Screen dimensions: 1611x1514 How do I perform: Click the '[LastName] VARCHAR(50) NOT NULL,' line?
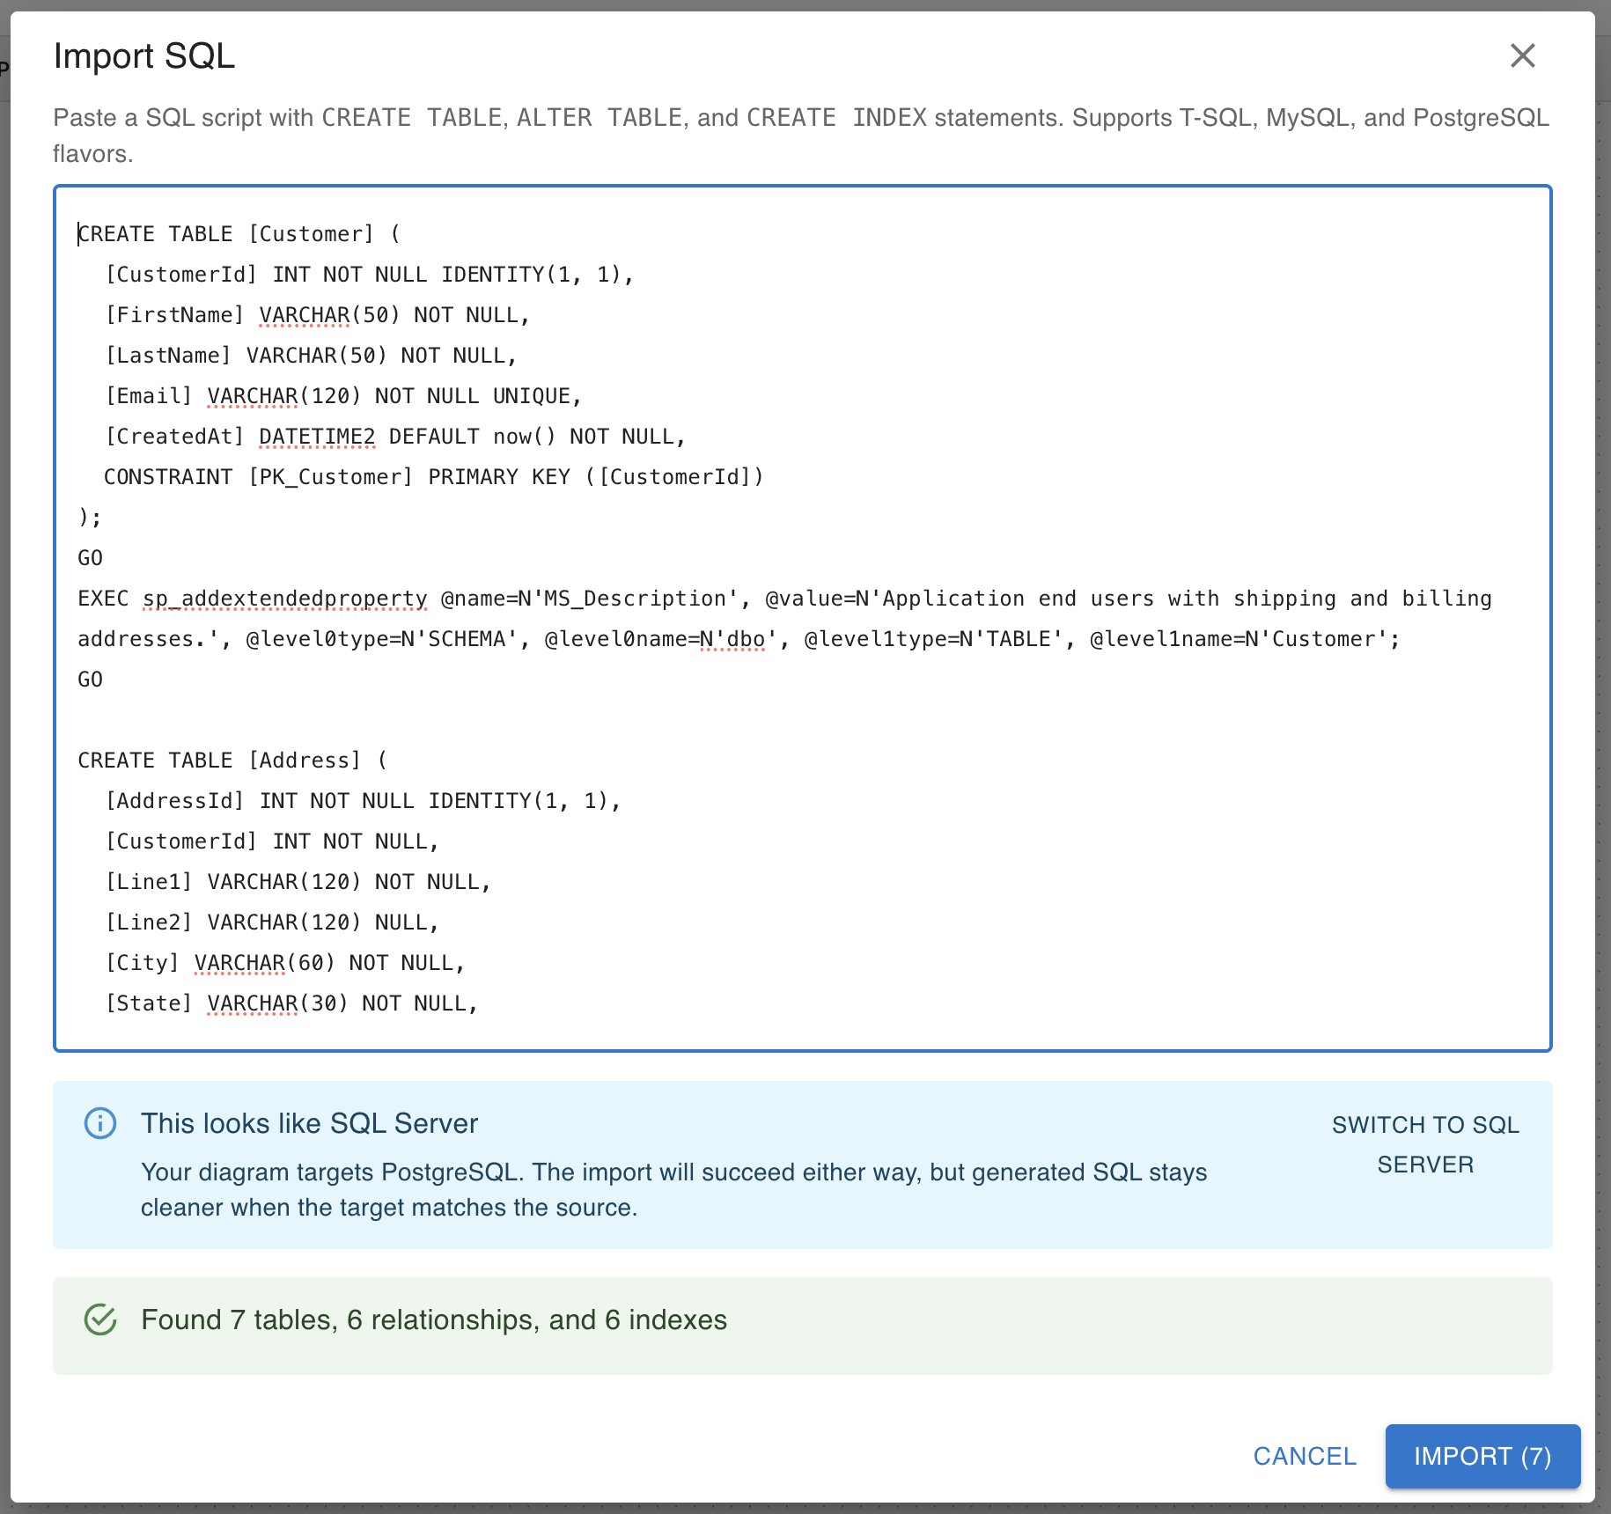311,356
